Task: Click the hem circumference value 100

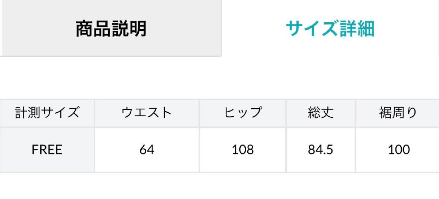Action: click(x=398, y=150)
